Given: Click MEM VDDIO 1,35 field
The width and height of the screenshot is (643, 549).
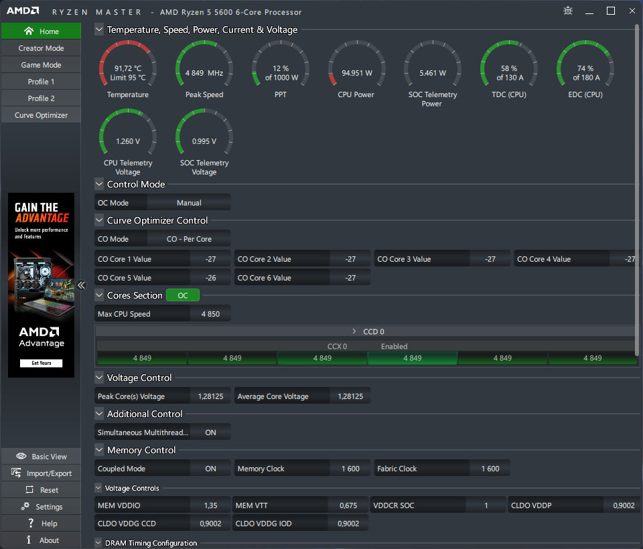Looking at the screenshot, I should coord(162,505).
